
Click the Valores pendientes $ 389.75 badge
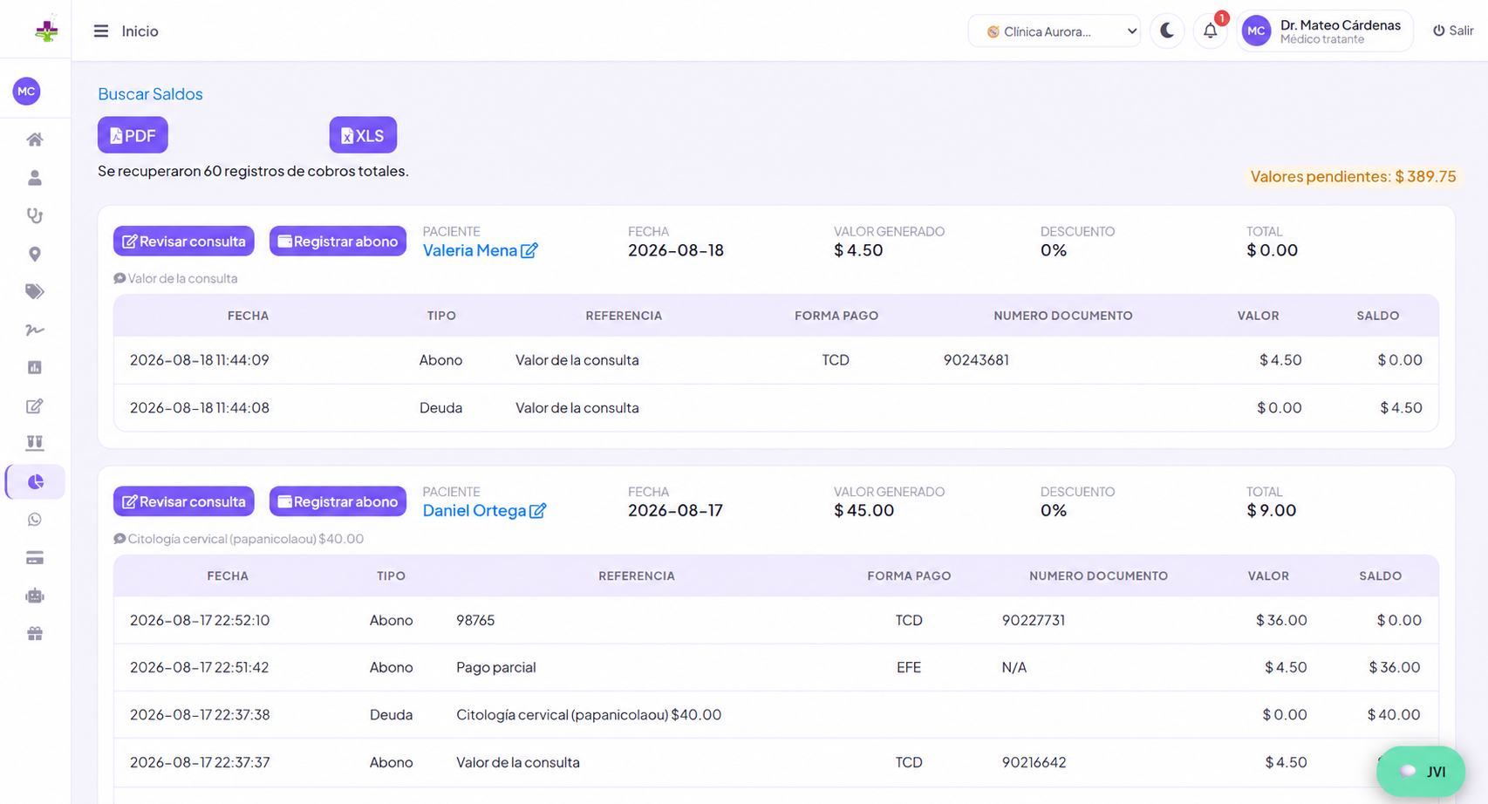(1354, 176)
